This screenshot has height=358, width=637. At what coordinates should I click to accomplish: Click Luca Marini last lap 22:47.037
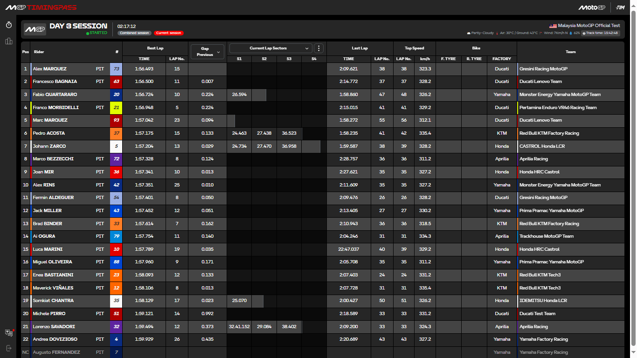point(348,249)
